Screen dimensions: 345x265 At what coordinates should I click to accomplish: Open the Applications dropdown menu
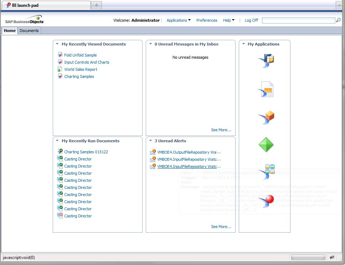point(179,20)
